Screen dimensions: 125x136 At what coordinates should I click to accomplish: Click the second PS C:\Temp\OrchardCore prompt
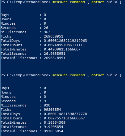(25, 75)
